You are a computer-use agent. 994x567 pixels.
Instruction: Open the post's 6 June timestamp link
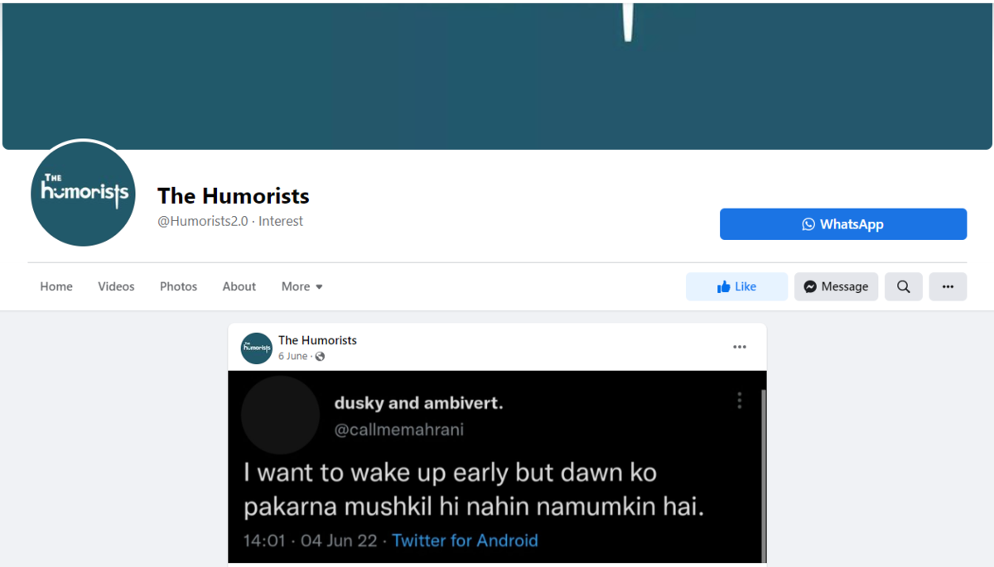[292, 357]
